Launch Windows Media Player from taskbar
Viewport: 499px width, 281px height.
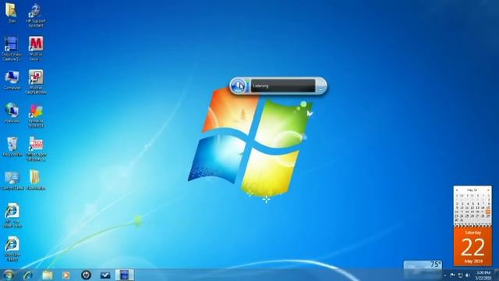pos(66,275)
